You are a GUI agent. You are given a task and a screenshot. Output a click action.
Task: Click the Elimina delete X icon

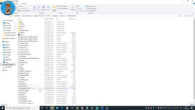(x=43, y=7)
